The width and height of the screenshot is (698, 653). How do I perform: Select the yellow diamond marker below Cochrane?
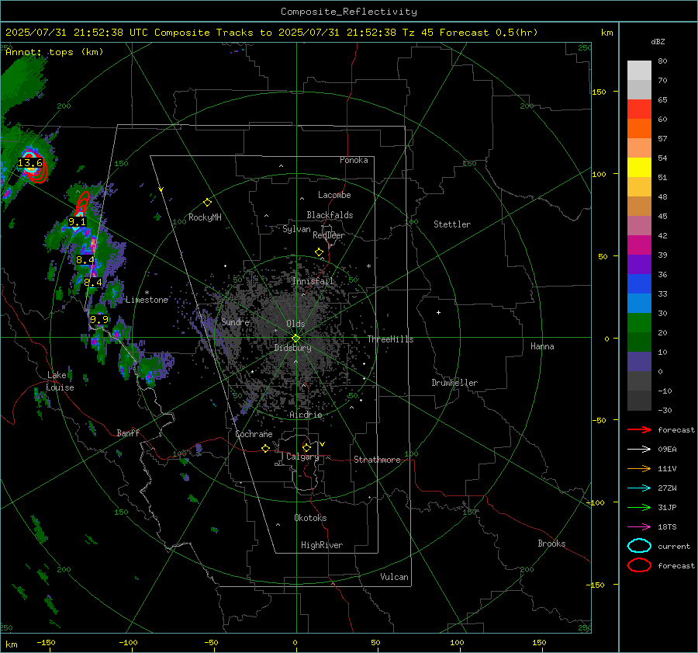coord(265,449)
